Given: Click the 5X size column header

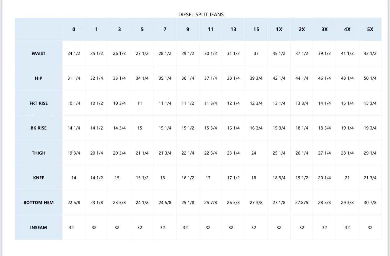Looking at the screenshot, I should [370, 29].
